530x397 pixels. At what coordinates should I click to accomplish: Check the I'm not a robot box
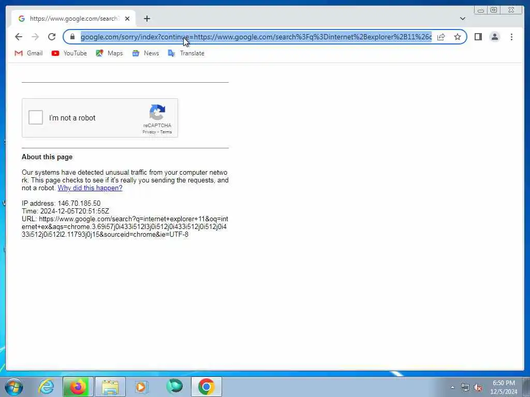pyautogui.click(x=36, y=117)
